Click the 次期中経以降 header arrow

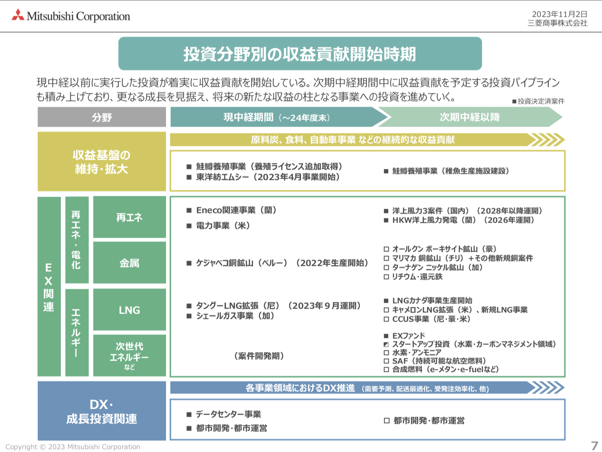[470, 117]
